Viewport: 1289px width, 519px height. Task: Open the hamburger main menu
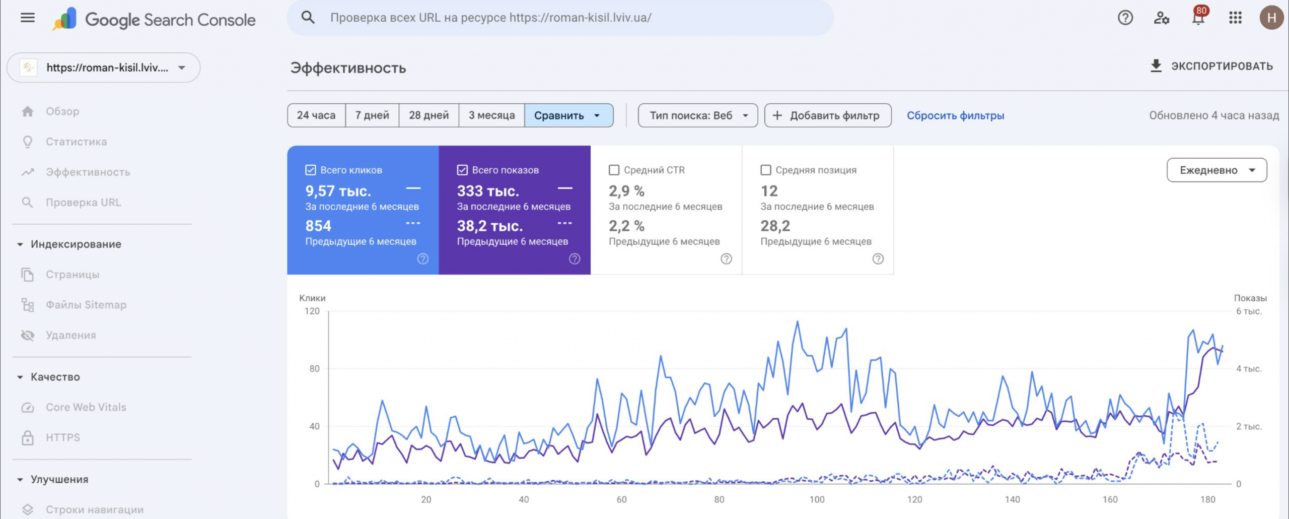tap(28, 18)
